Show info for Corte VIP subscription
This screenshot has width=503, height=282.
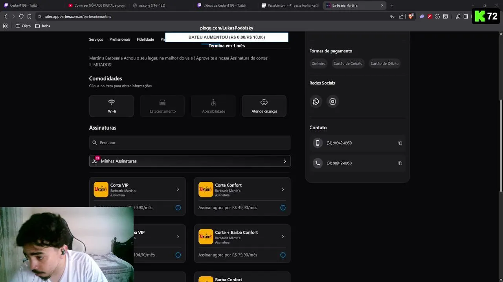pyautogui.click(x=178, y=208)
